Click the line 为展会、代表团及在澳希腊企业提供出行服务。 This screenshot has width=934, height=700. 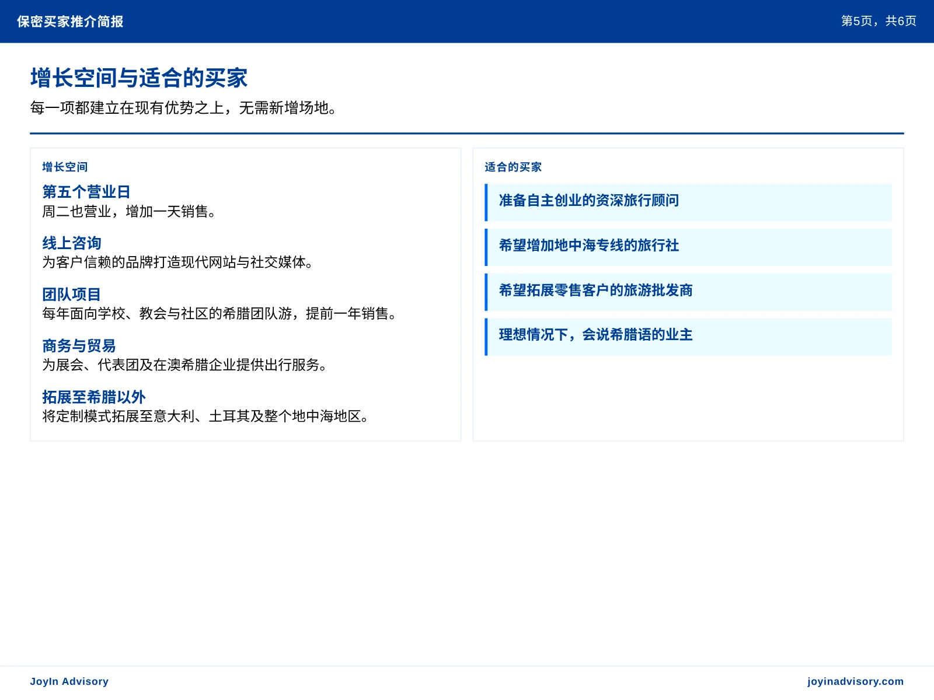point(185,365)
